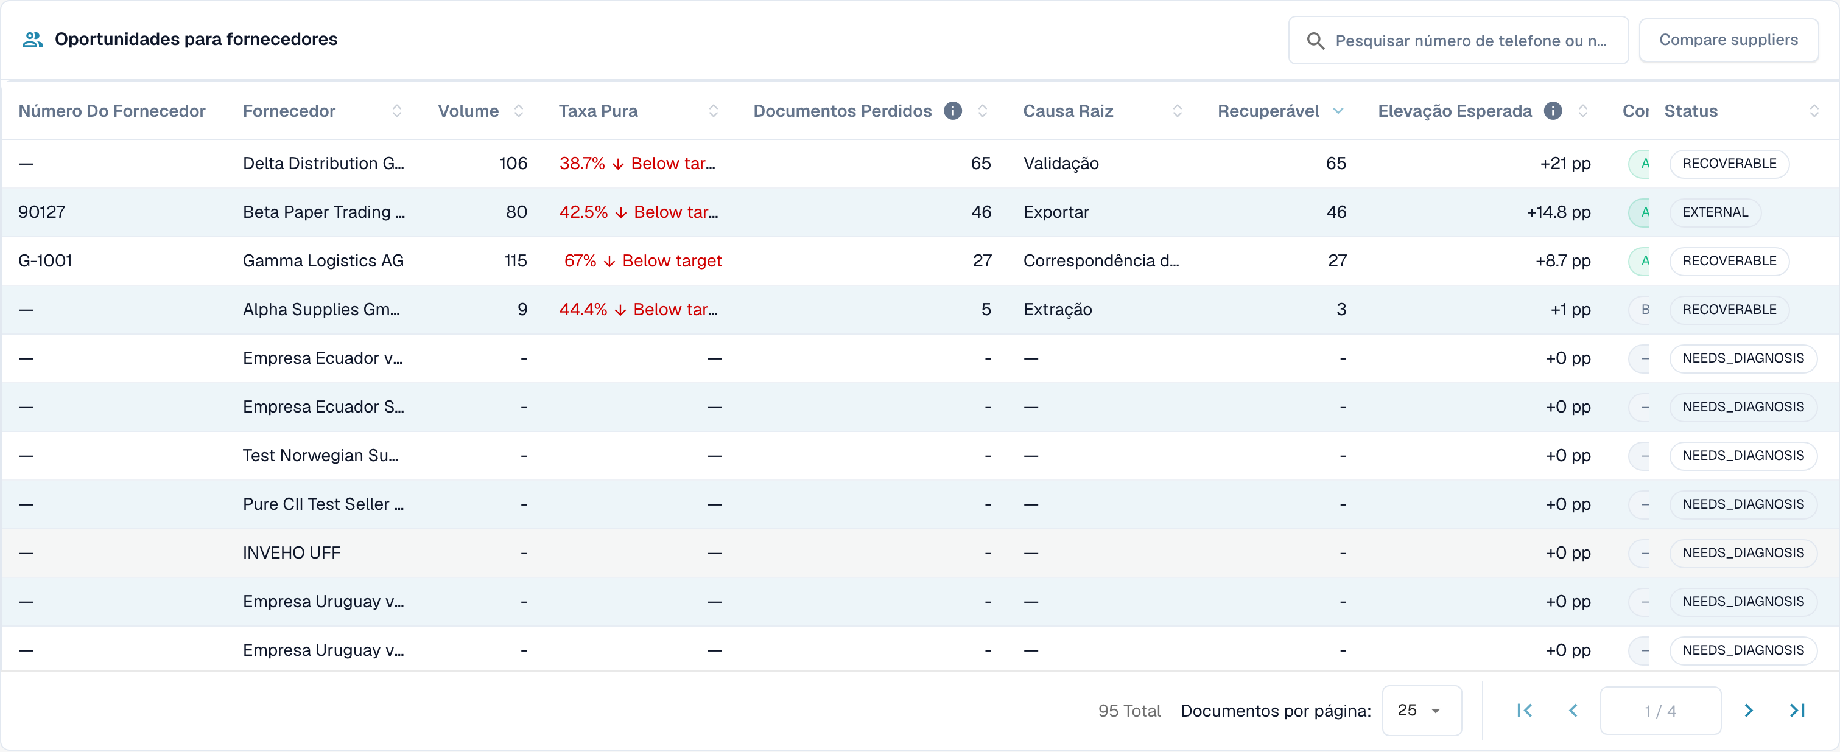Go to previous page arrow
1840x752 pixels.
(1573, 711)
